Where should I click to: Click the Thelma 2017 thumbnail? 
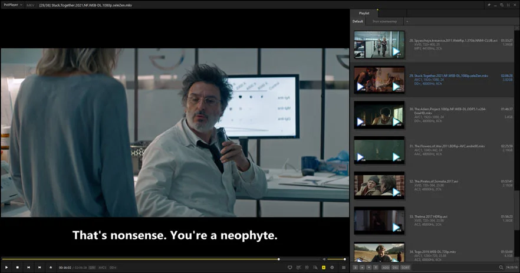(x=379, y=221)
